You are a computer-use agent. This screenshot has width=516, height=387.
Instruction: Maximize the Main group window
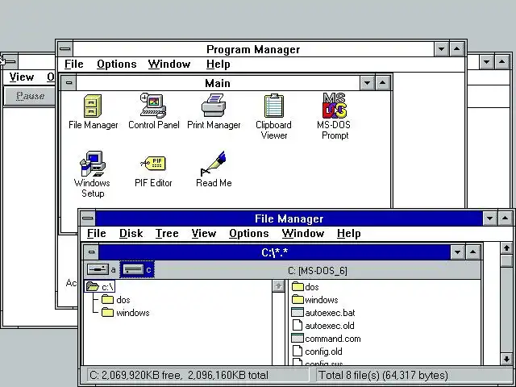click(382, 82)
